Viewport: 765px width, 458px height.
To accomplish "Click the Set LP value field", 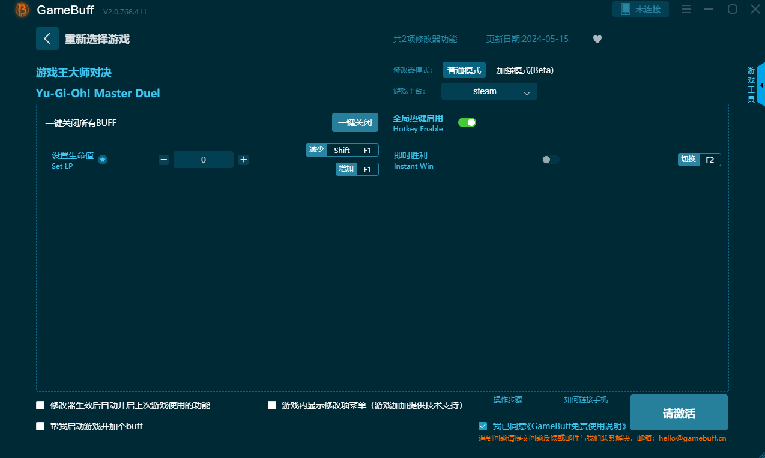I will [204, 160].
